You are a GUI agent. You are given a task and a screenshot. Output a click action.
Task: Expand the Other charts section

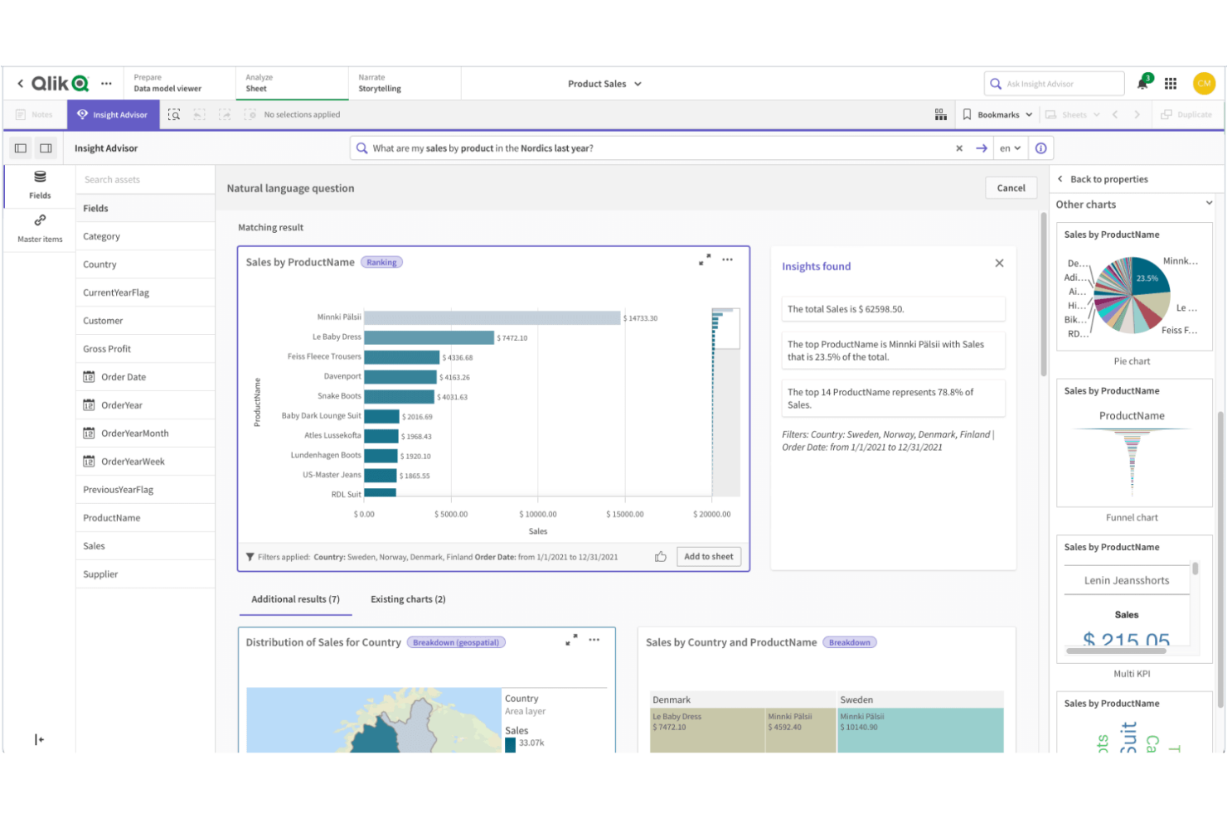(x=1208, y=202)
